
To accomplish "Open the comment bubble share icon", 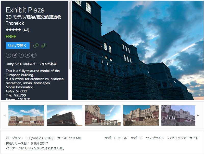I will pyautogui.click(x=34, y=55).
